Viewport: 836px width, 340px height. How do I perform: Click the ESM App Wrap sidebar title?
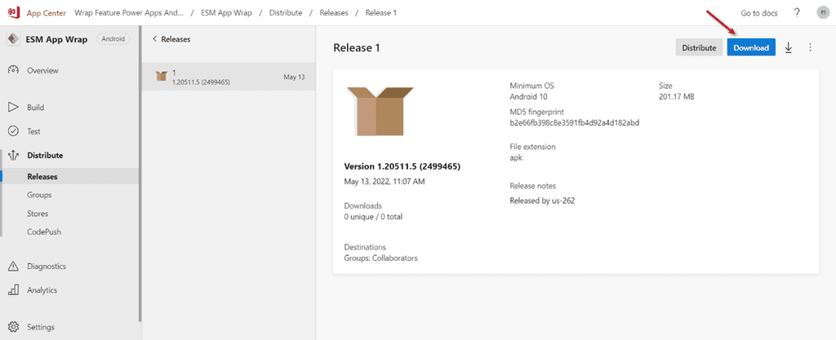coord(56,39)
